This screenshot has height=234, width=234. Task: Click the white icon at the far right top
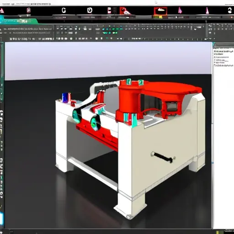click(230, 11)
